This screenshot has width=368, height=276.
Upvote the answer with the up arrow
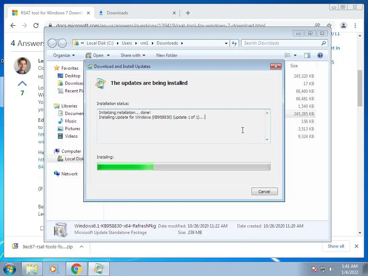click(x=22, y=83)
